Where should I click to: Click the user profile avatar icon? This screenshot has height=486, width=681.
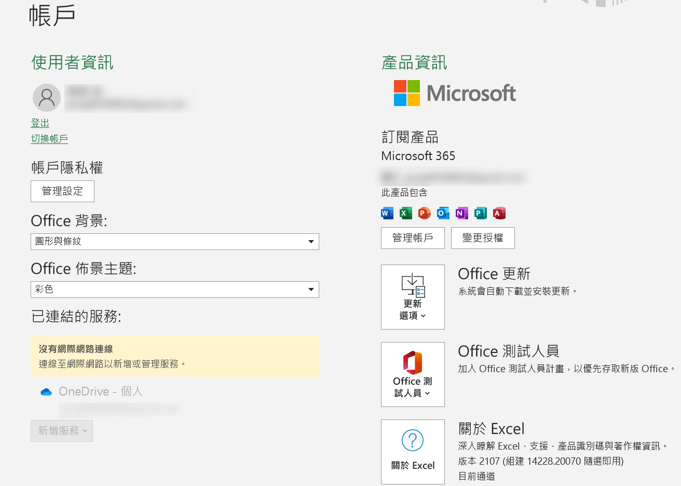47,98
